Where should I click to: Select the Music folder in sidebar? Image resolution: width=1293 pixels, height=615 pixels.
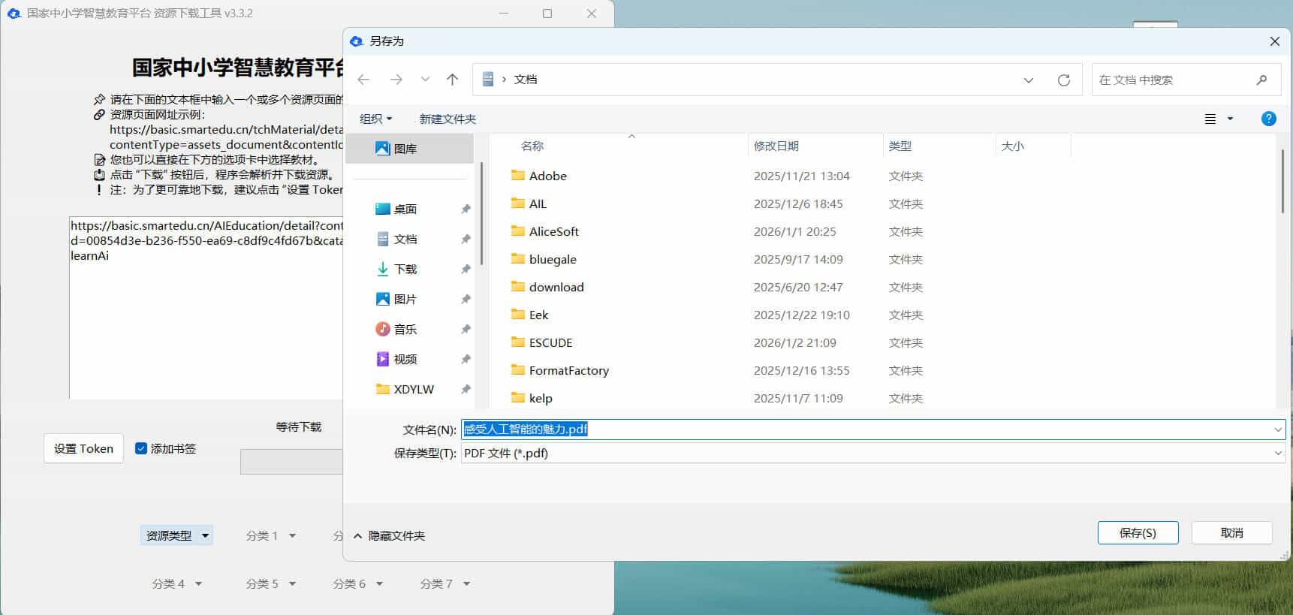click(x=405, y=329)
